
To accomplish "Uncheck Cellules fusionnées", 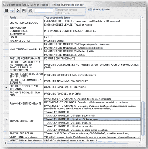I will (x=89, y=9).
